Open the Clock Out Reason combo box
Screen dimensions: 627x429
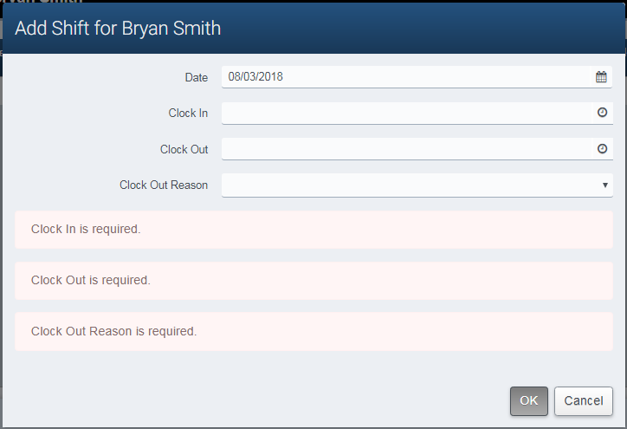(407, 185)
